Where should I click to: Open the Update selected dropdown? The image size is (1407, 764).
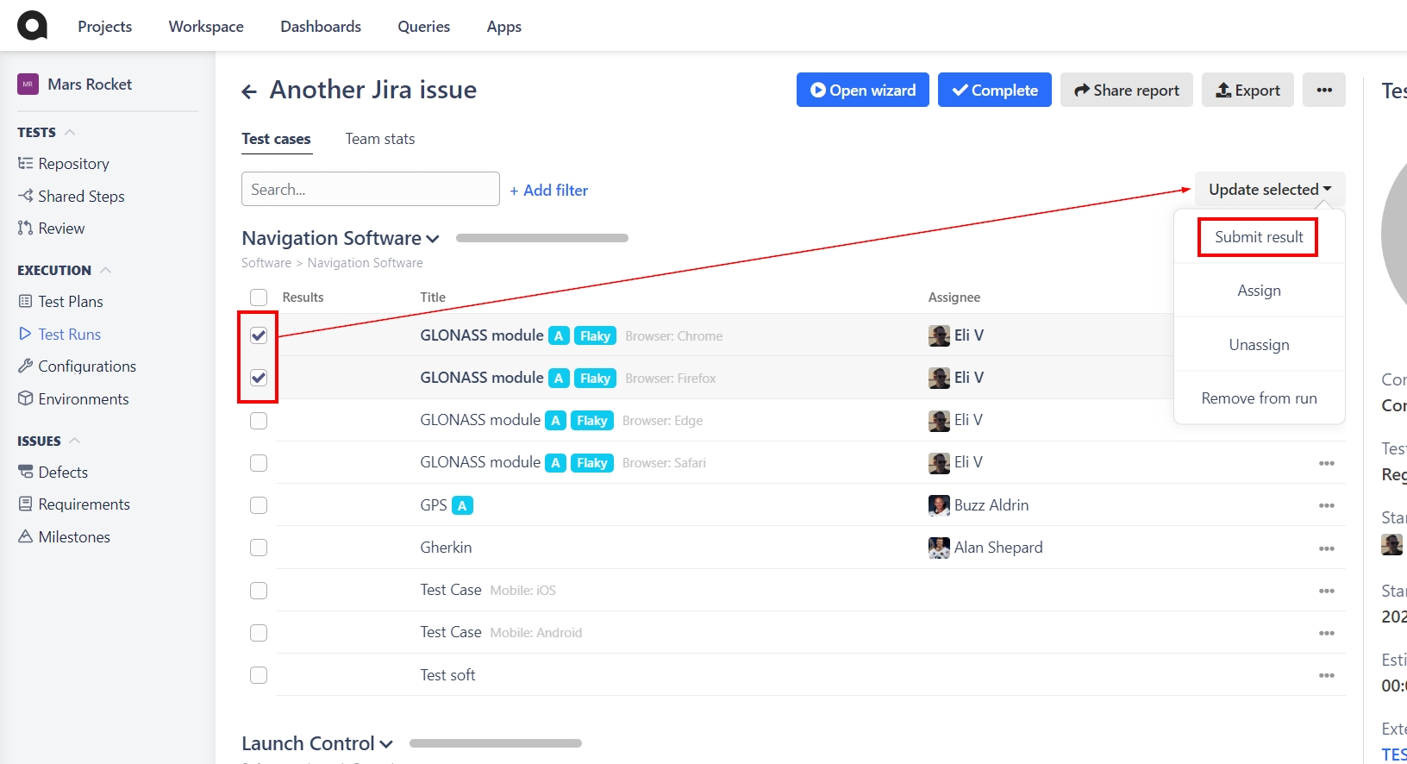(x=1269, y=189)
